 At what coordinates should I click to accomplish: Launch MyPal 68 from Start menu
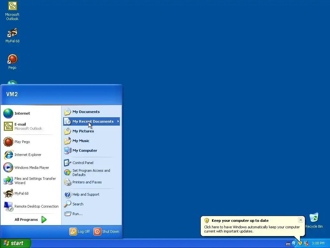(x=31, y=193)
